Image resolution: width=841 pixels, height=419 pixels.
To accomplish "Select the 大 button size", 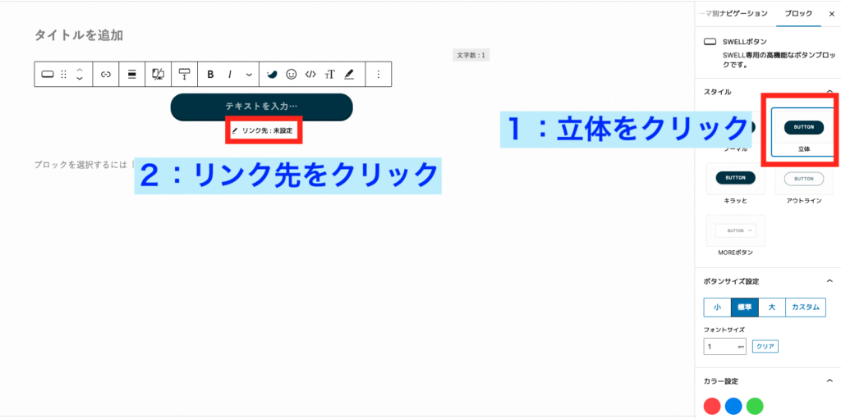I will [771, 307].
